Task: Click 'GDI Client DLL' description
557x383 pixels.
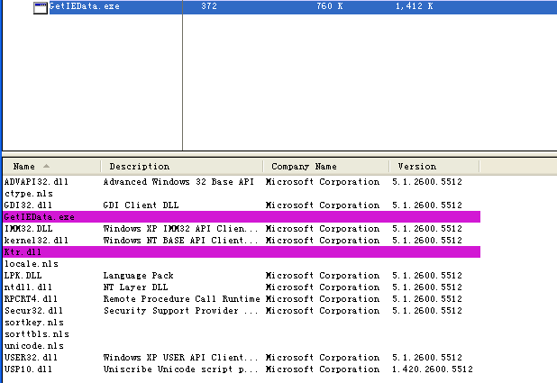Action: click(x=141, y=205)
